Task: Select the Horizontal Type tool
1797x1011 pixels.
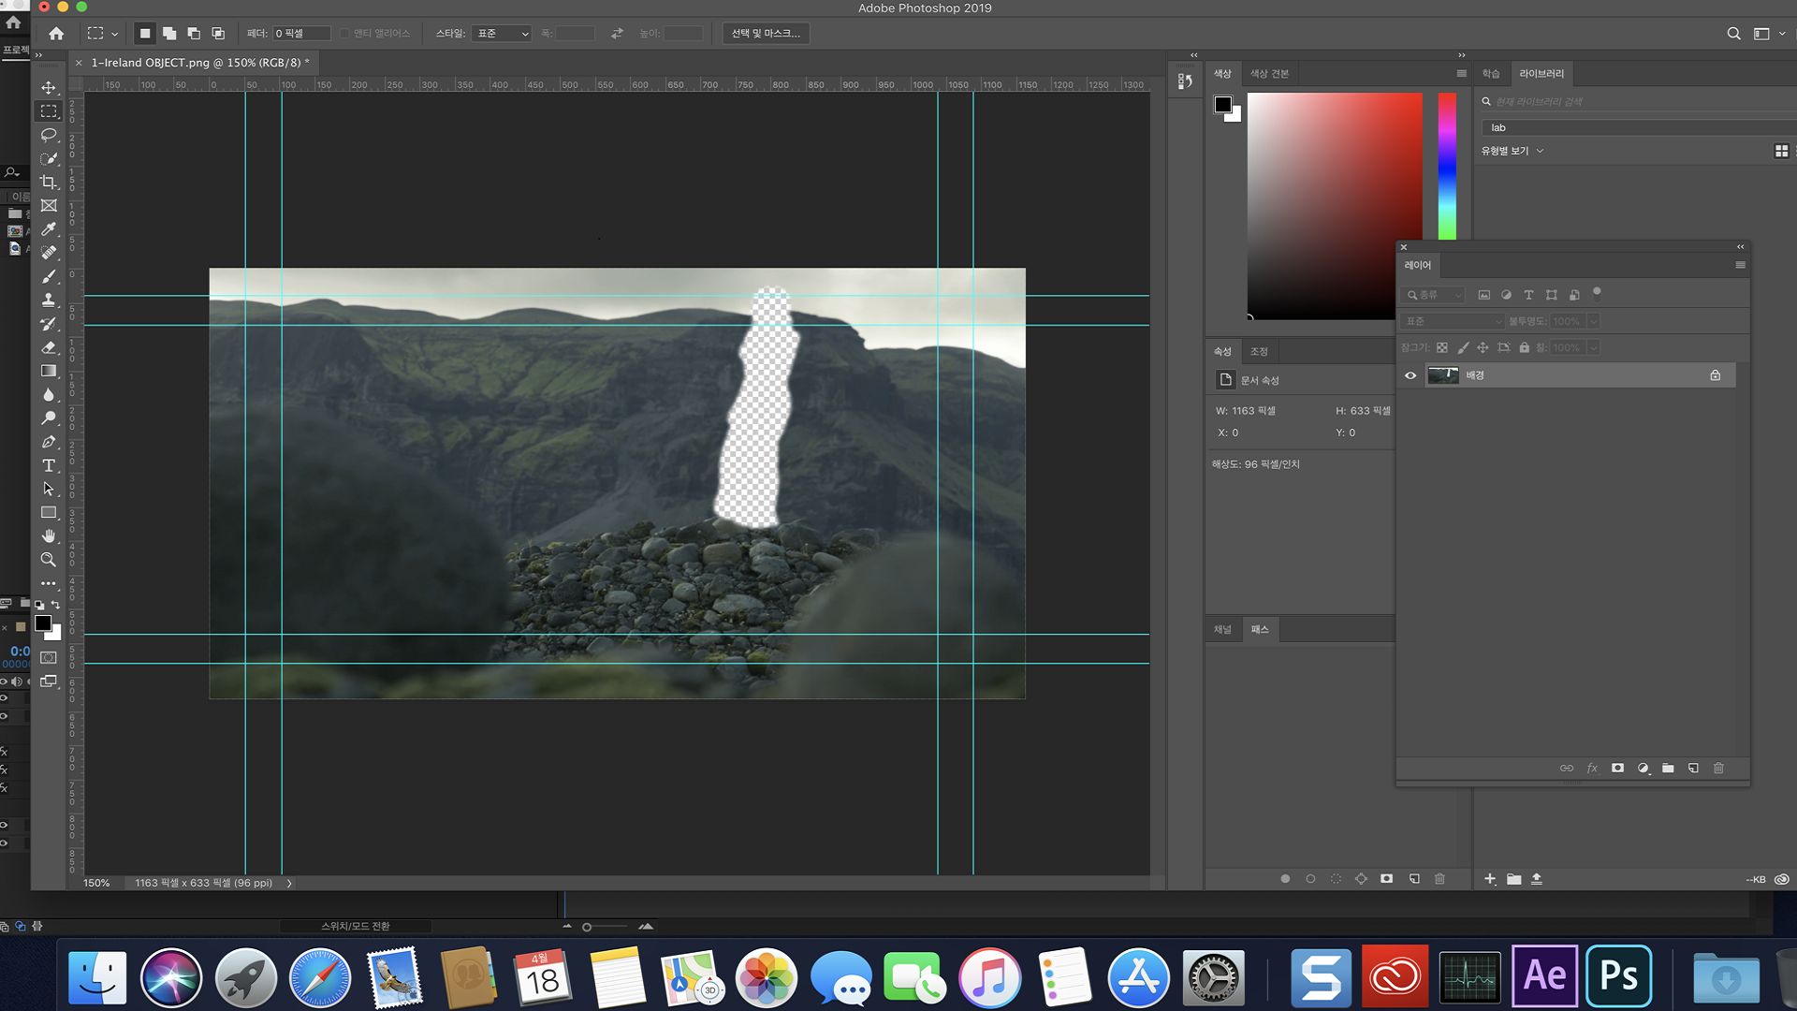Action: (49, 465)
